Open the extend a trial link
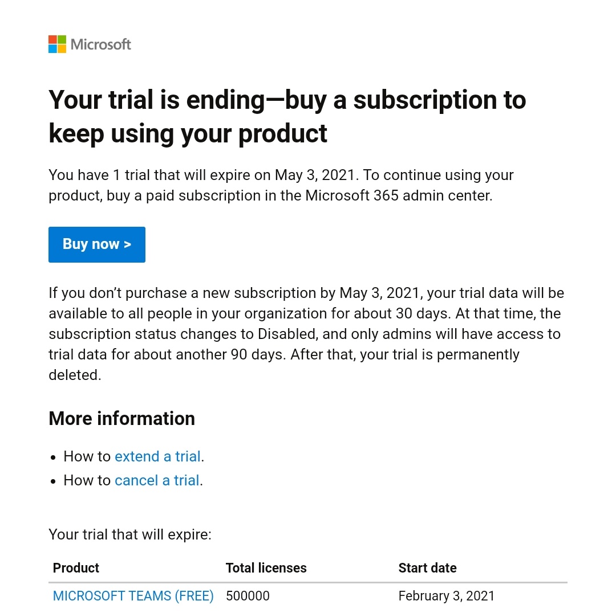The width and height of the screenshot is (616, 613). coord(157,456)
